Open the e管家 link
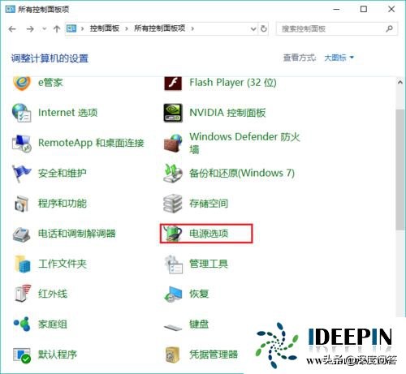 coord(50,83)
